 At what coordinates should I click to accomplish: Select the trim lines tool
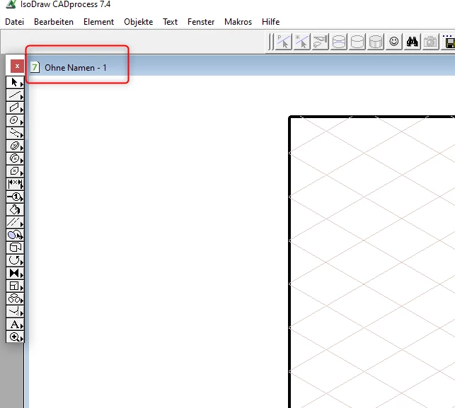pyautogui.click(x=15, y=311)
